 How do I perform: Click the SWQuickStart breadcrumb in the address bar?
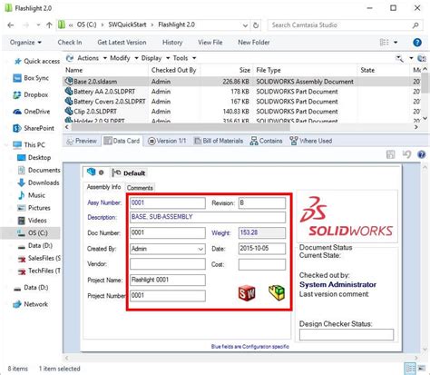coord(127,25)
